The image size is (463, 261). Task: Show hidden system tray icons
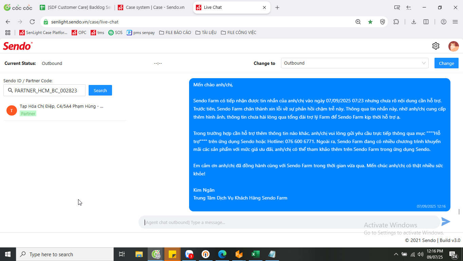(396, 254)
